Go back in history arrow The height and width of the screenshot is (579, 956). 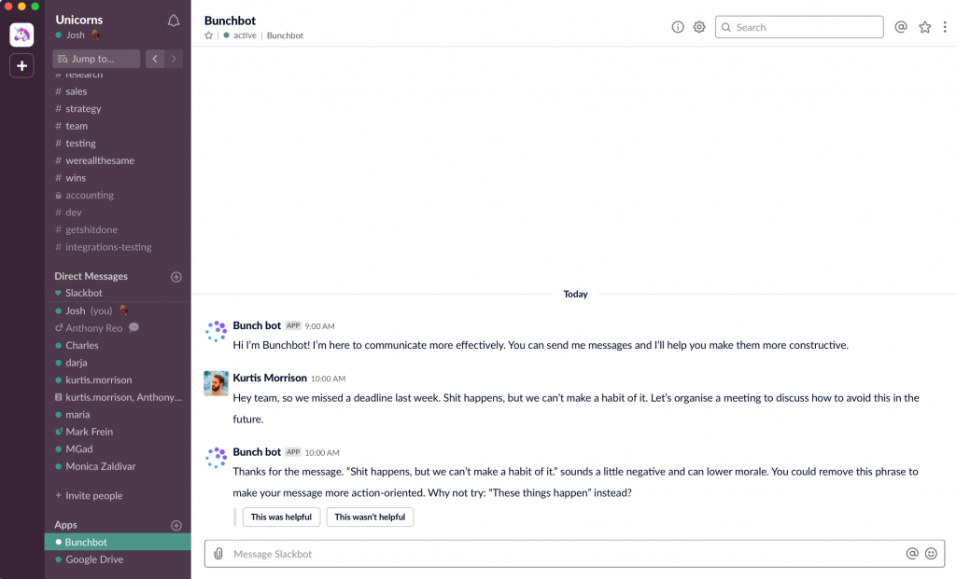(155, 59)
